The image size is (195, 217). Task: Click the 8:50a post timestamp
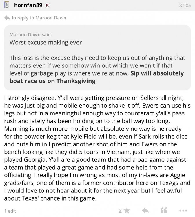click(x=184, y=6)
